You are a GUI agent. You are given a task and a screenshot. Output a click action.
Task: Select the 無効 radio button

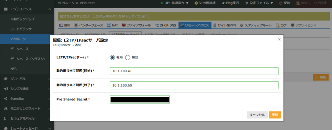coord(127,57)
